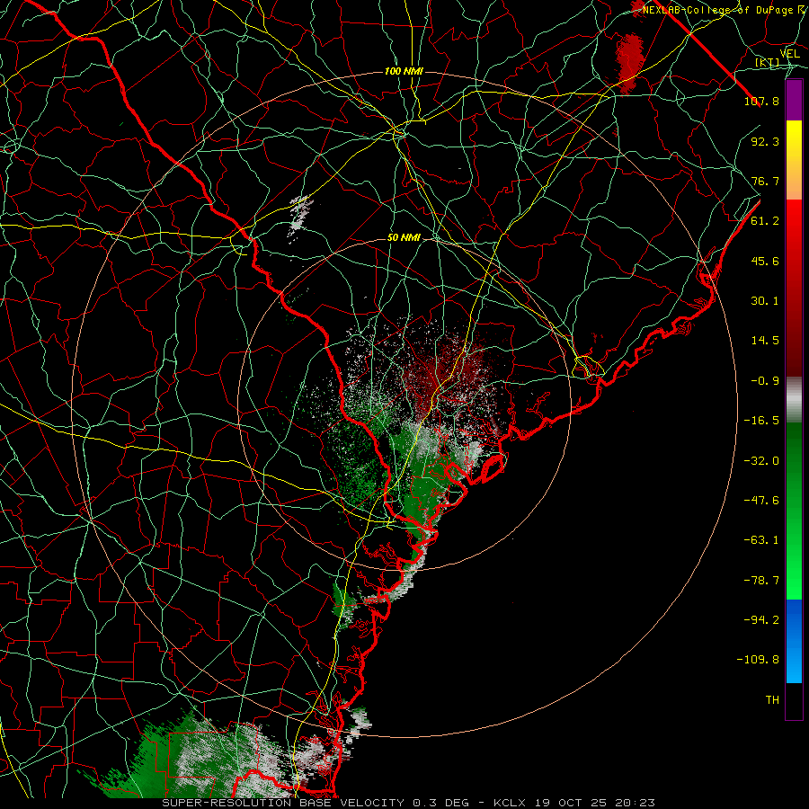Click the yellow segment of the color bar
Viewport: 809px width, 809px height.
pos(794,135)
